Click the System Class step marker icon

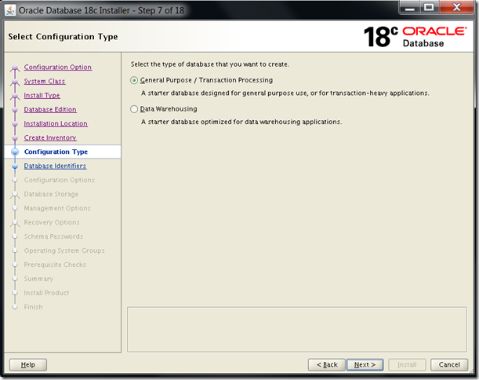click(x=15, y=82)
